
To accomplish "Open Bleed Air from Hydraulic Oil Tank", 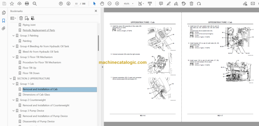I will coord(40,52).
